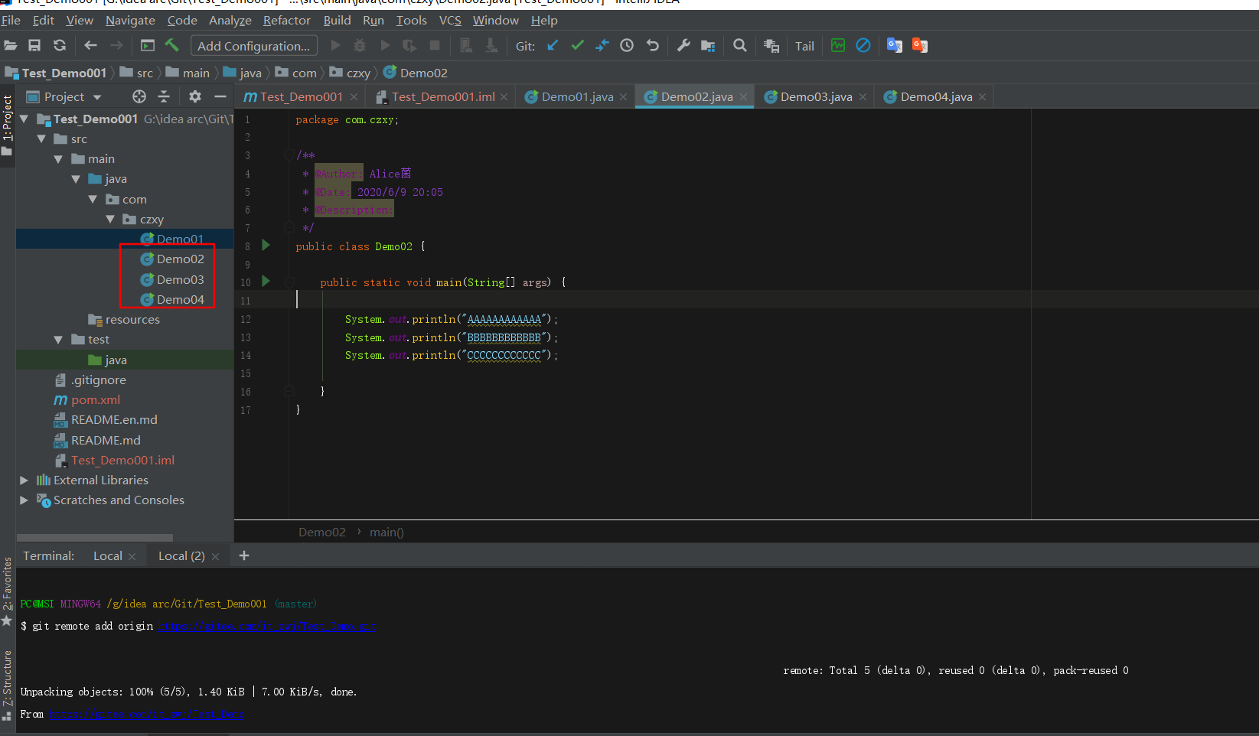Collapse the com package node

93,199
